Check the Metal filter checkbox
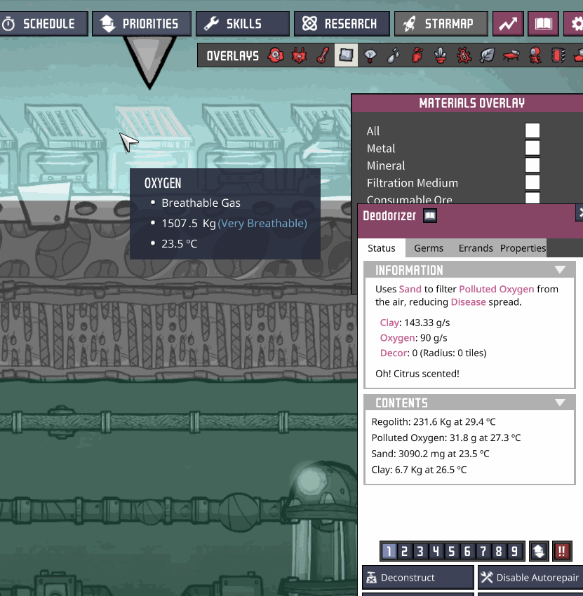Viewport: 583px width, 596px height. (x=532, y=148)
